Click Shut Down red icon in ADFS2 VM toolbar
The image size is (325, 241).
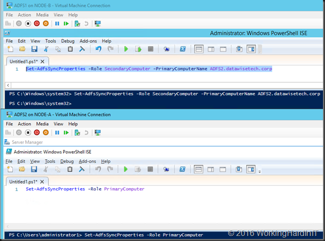(x=37, y=133)
